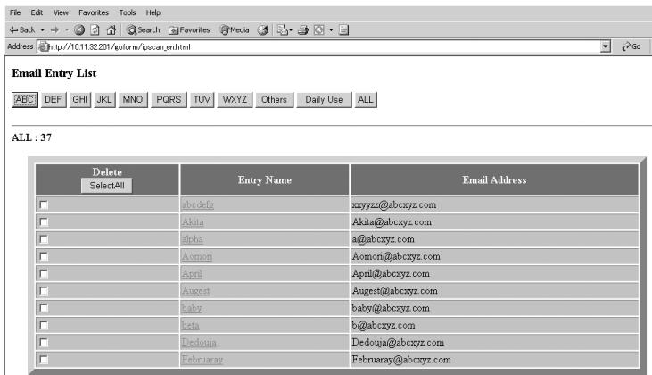Click the page icon in address bar

click(x=43, y=46)
